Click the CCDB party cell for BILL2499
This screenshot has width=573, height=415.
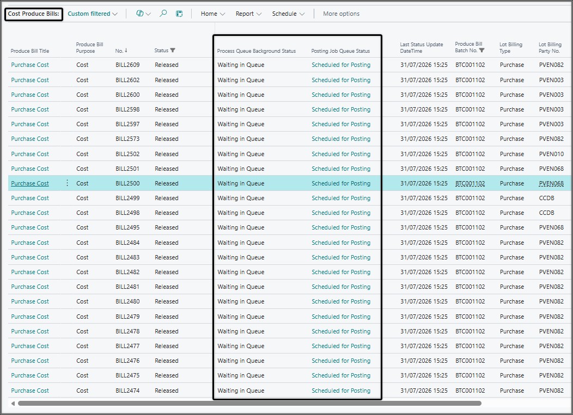(x=546, y=198)
